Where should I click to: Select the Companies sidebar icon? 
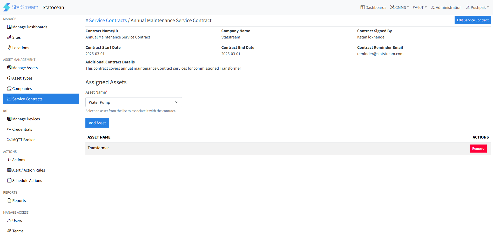pyautogui.click(x=9, y=88)
